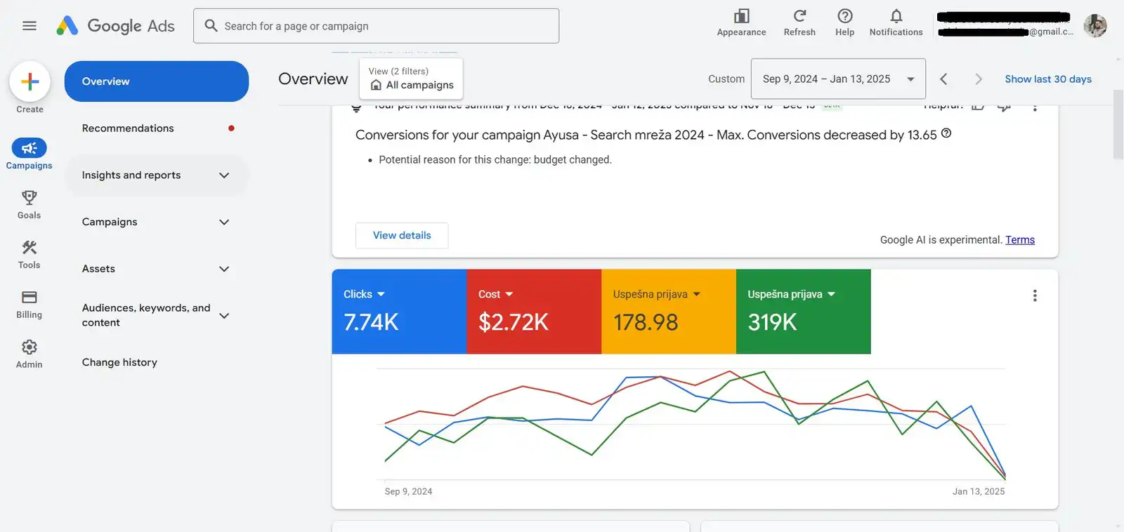The height and width of the screenshot is (532, 1124).
Task: Click the View details button
Action: (402, 236)
